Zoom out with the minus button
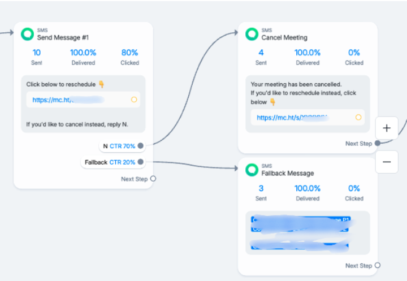Image resolution: width=407 pixels, height=281 pixels. tap(387, 162)
